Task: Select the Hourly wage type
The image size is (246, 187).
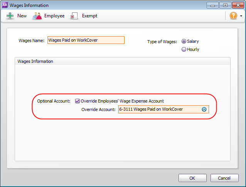Action: (x=184, y=49)
